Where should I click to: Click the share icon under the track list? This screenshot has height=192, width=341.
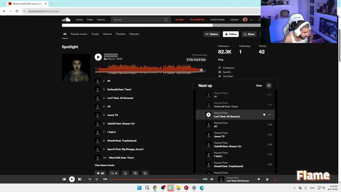(125, 173)
